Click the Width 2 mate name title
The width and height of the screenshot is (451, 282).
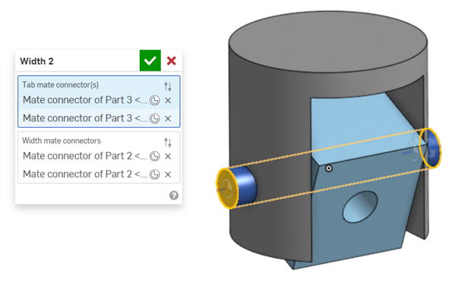point(36,61)
